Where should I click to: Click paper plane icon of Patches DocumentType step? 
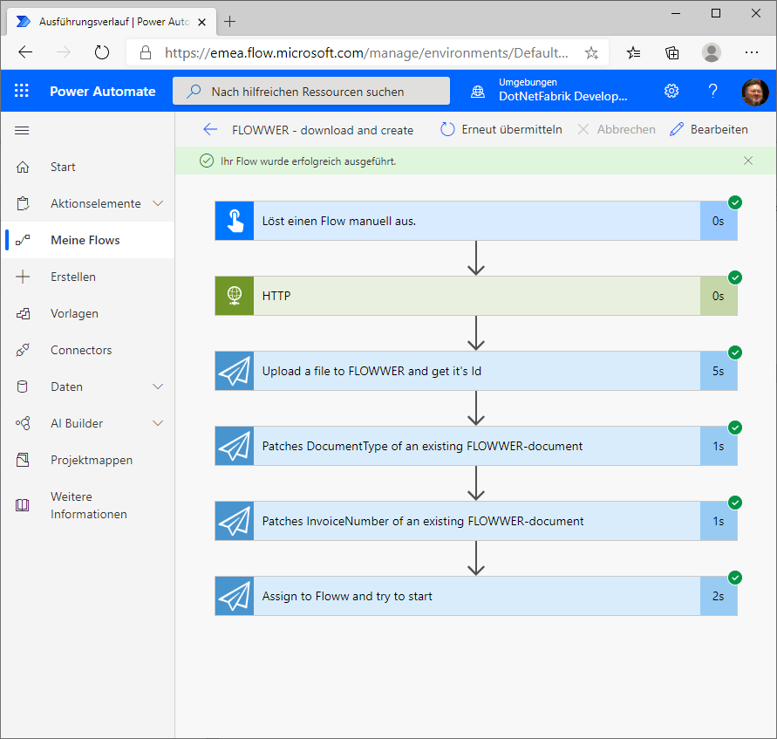pos(235,446)
